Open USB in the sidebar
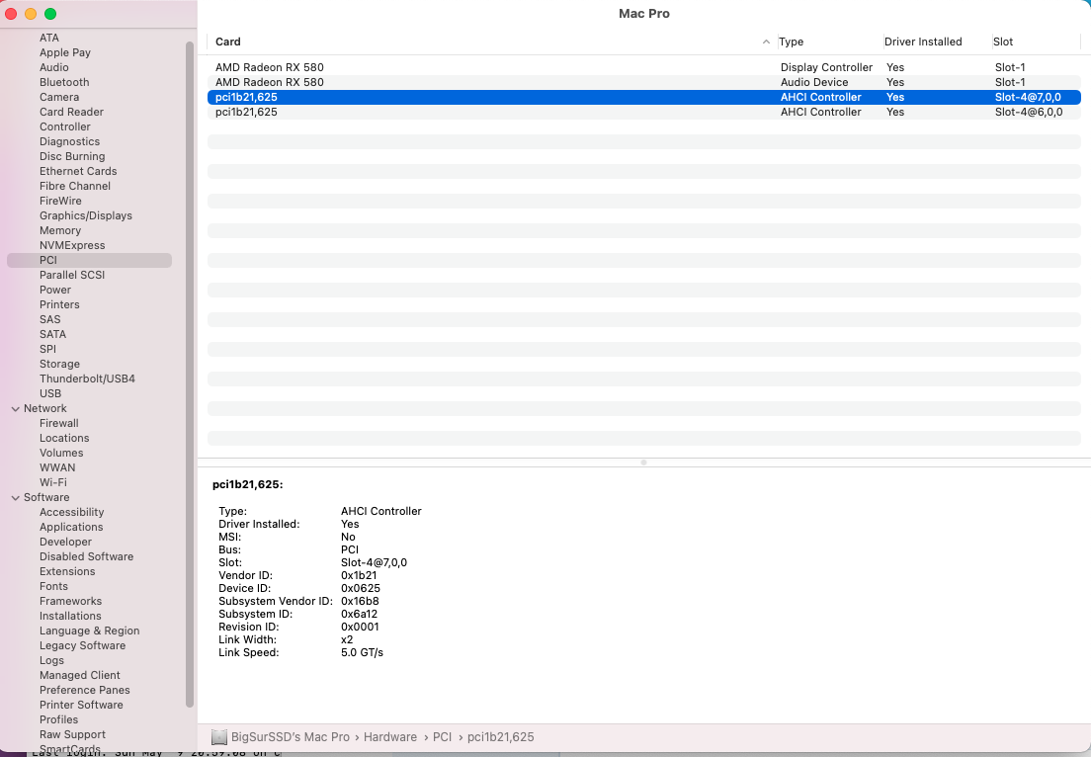The width and height of the screenshot is (1091, 757). coord(50,393)
